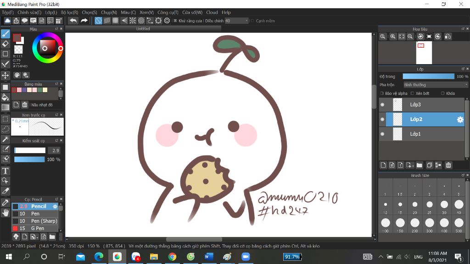Enable the parallel snap guide
Image resolution: width=470 pixels, height=264 pixels.
(107, 21)
